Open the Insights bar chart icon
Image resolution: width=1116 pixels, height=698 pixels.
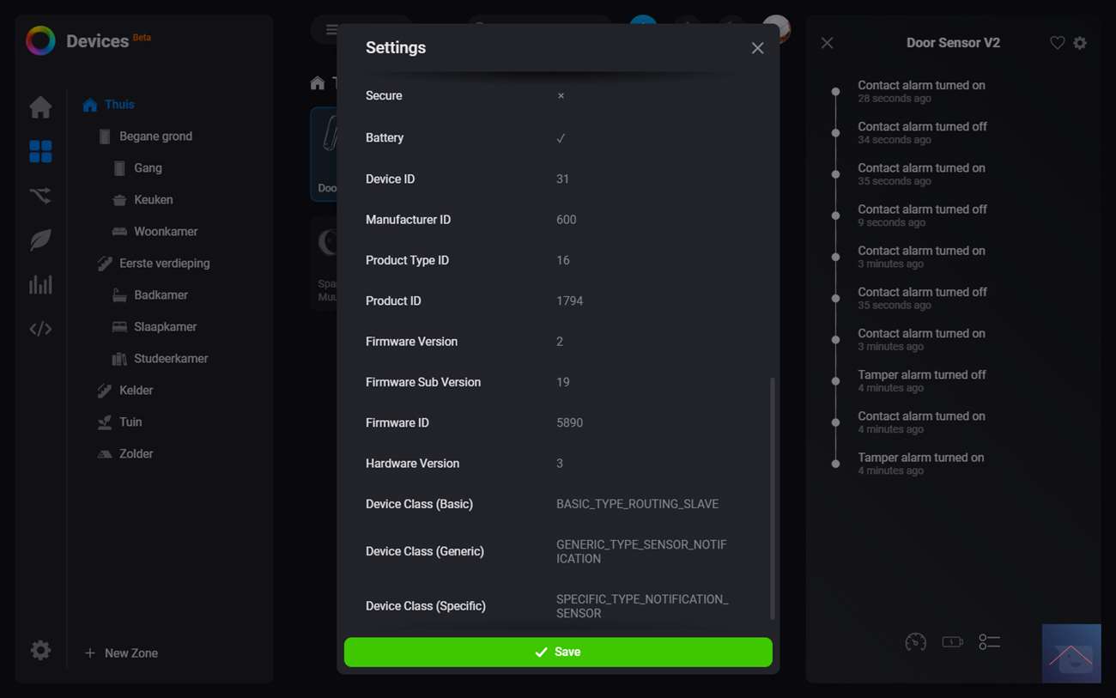[x=40, y=285]
